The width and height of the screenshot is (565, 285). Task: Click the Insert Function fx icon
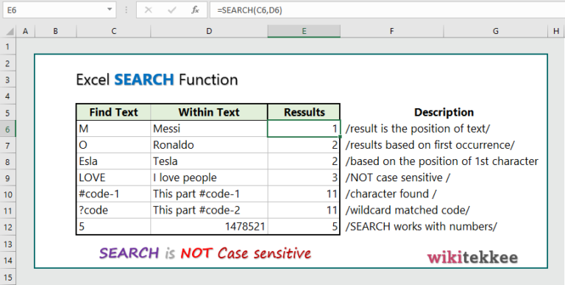click(x=195, y=10)
